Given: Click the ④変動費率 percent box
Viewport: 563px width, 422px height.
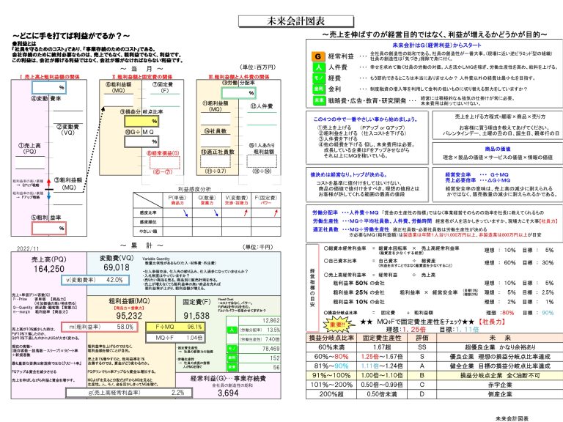Looking at the screenshot, I should point(49,88).
